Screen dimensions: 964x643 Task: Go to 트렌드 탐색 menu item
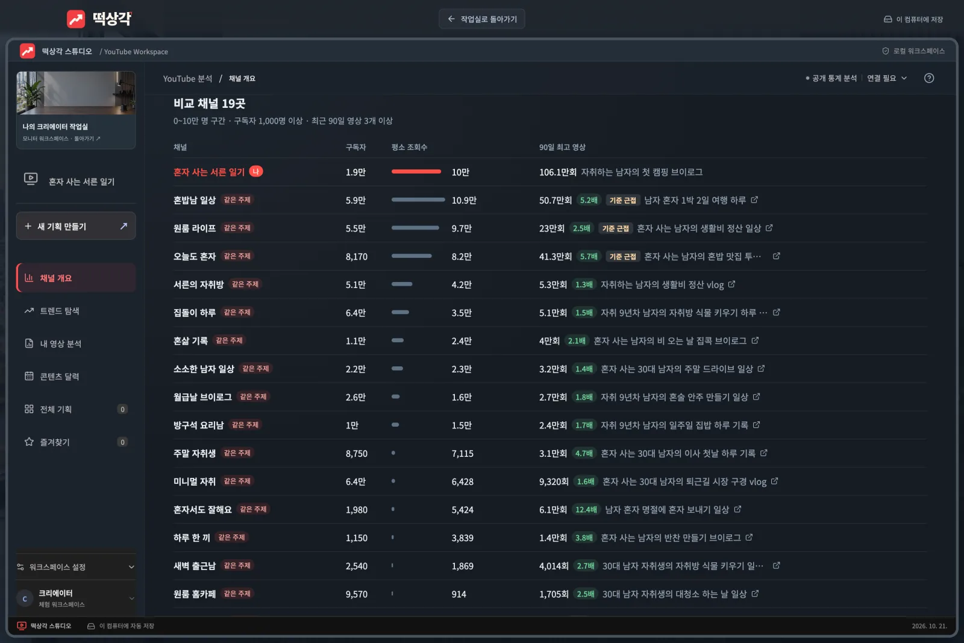[x=76, y=311]
